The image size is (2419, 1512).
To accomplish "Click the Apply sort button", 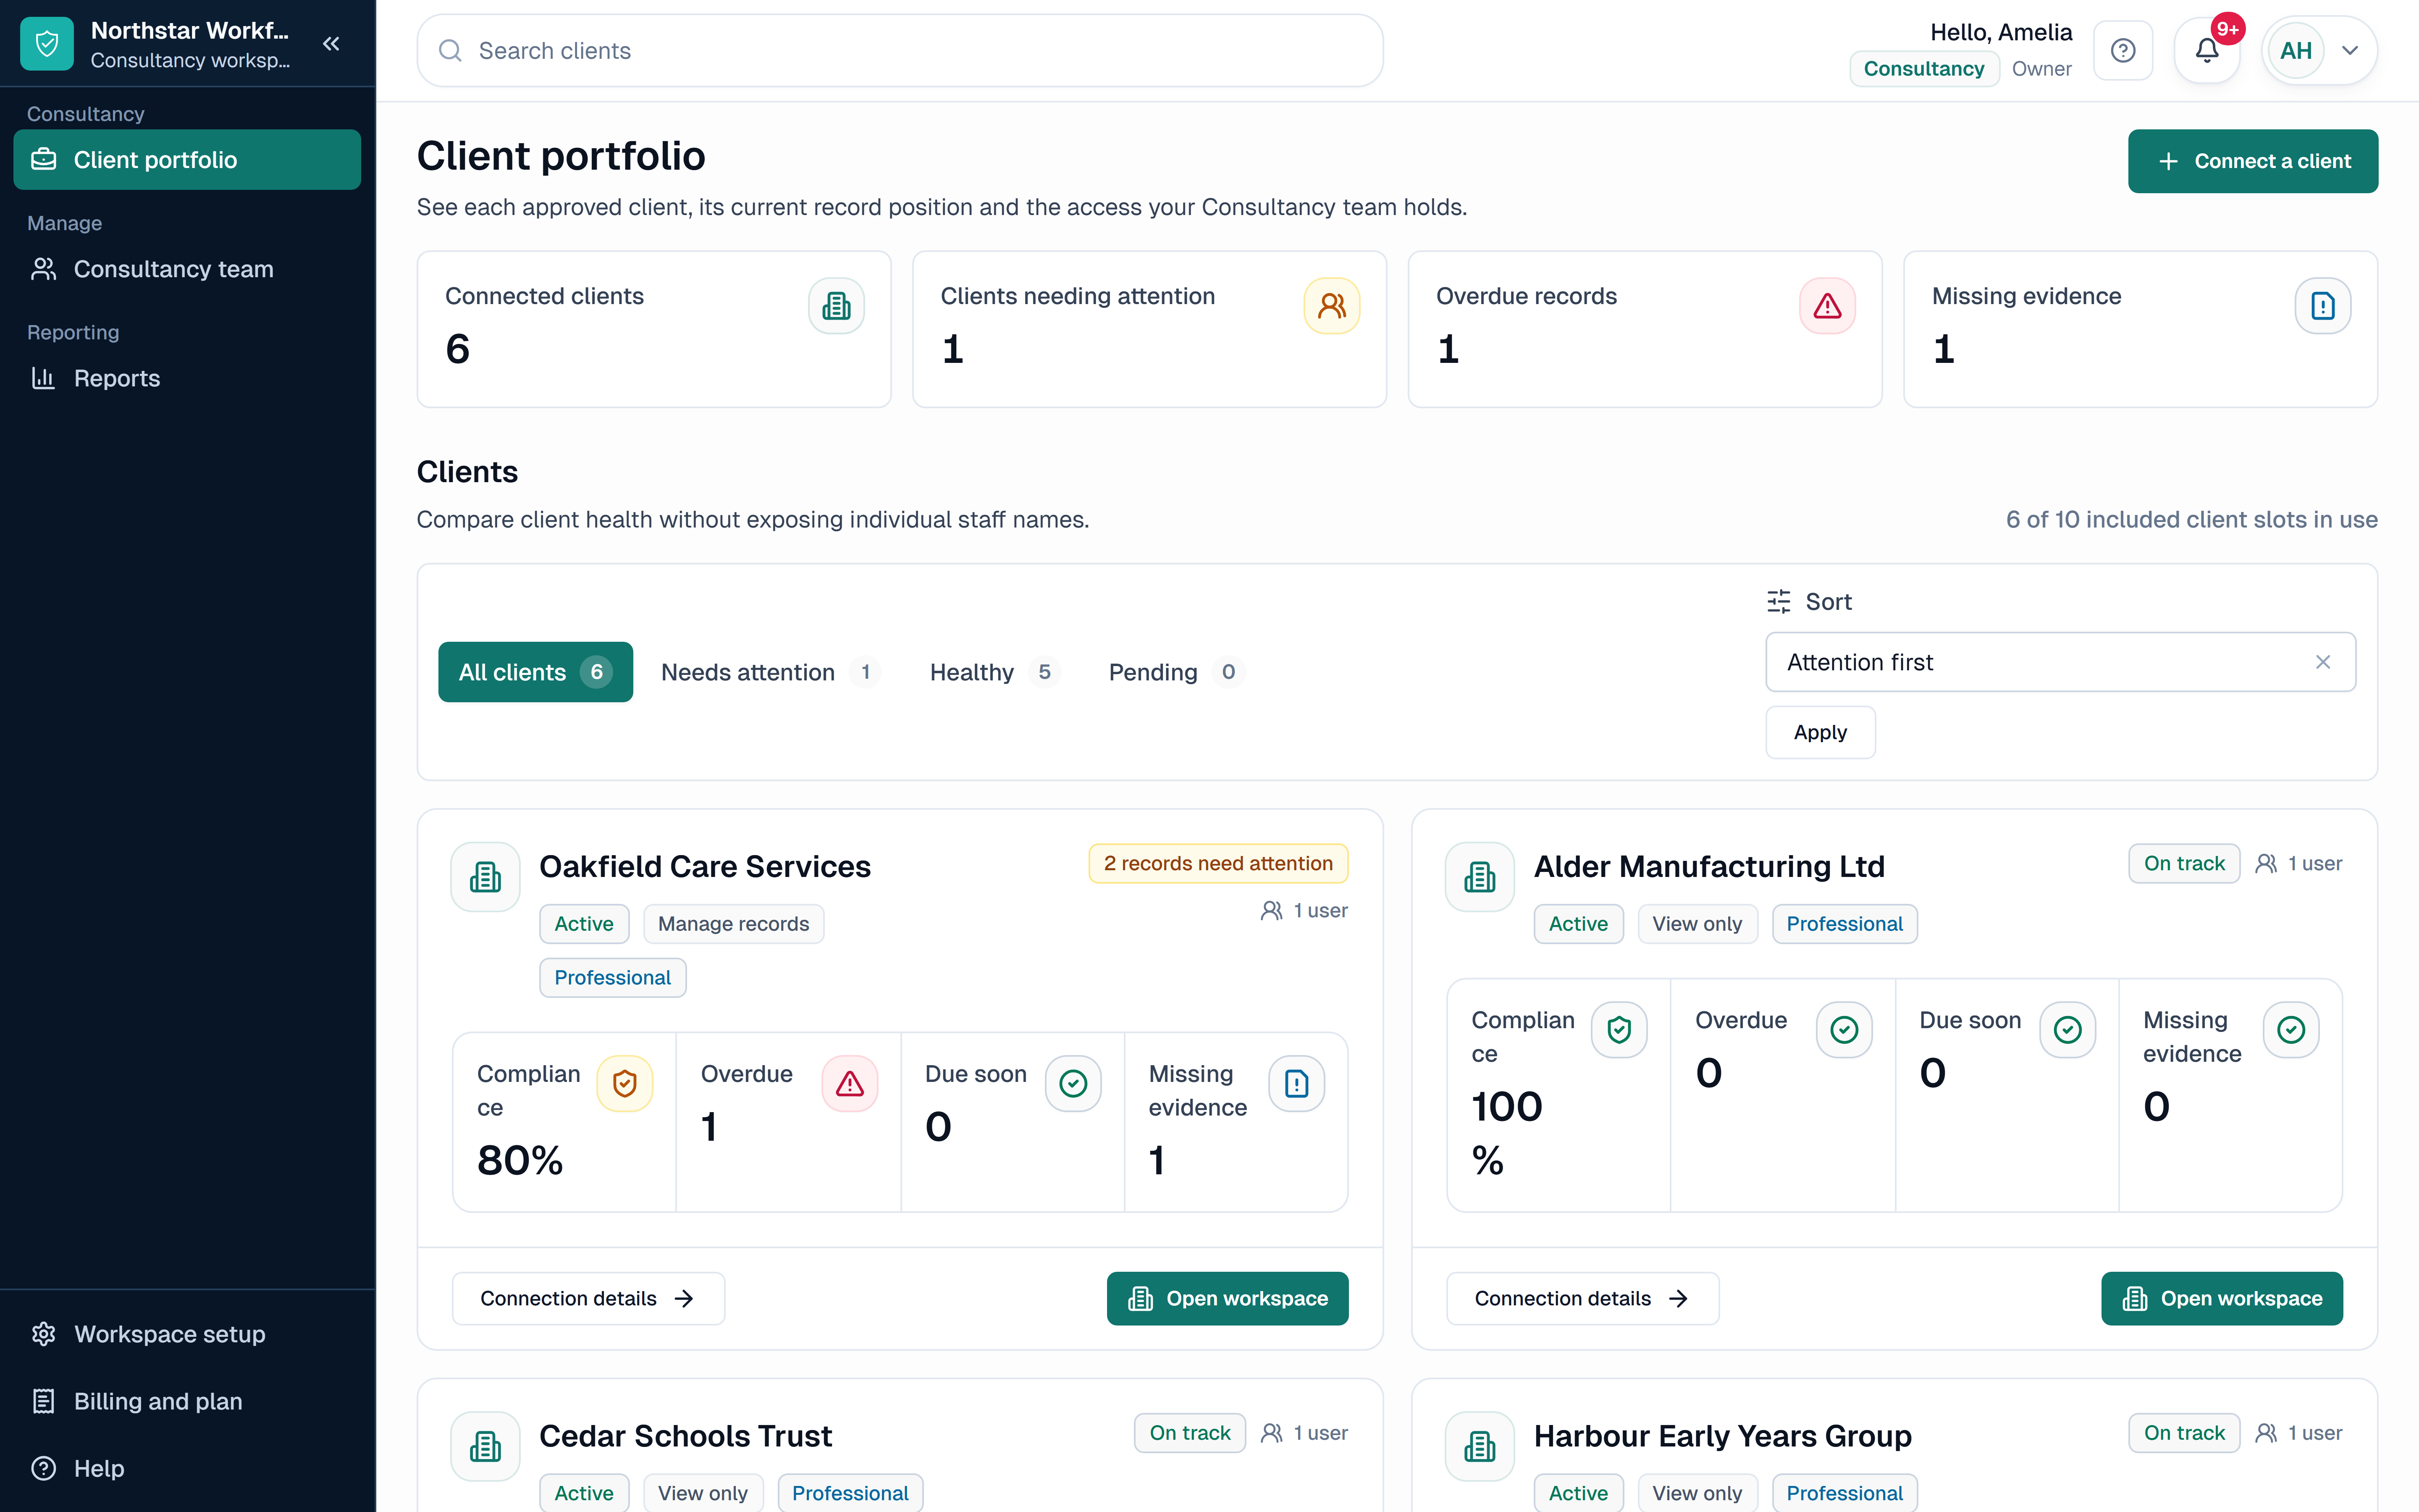I will pyautogui.click(x=1820, y=732).
